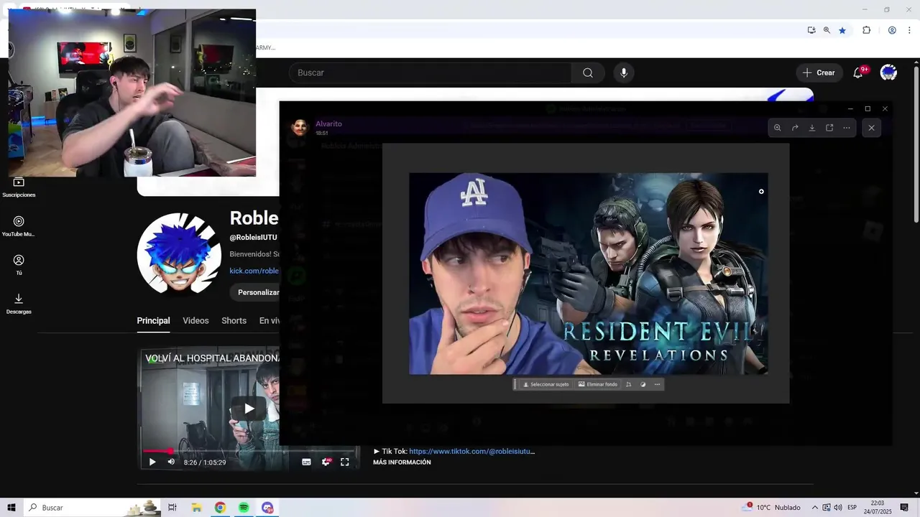Switch to the Shorts channel tab
Screen dimensions: 920x517
[234, 321]
